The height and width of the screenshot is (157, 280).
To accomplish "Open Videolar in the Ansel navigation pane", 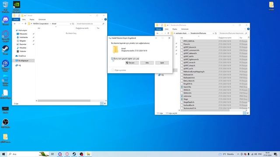I will pyautogui.click(x=22, y=51).
